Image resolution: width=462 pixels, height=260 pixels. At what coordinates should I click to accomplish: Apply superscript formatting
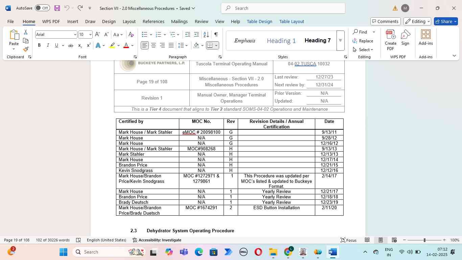pyautogui.click(x=89, y=45)
